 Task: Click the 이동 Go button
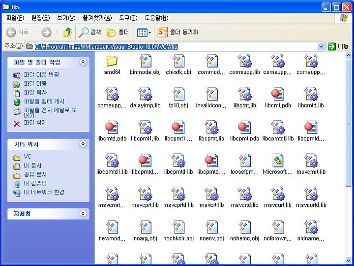(x=338, y=47)
